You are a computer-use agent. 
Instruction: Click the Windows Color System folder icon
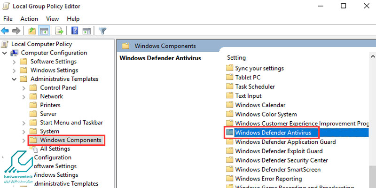click(229, 114)
